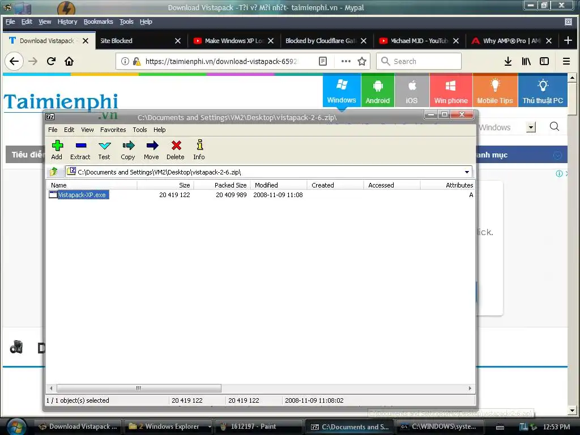Open the Win phone category
Image resolution: width=580 pixels, height=435 pixels.
coord(451,91)
